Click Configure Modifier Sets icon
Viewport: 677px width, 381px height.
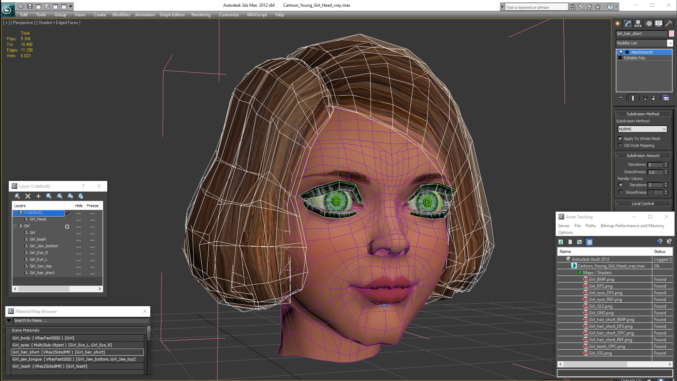pos(666,98)
